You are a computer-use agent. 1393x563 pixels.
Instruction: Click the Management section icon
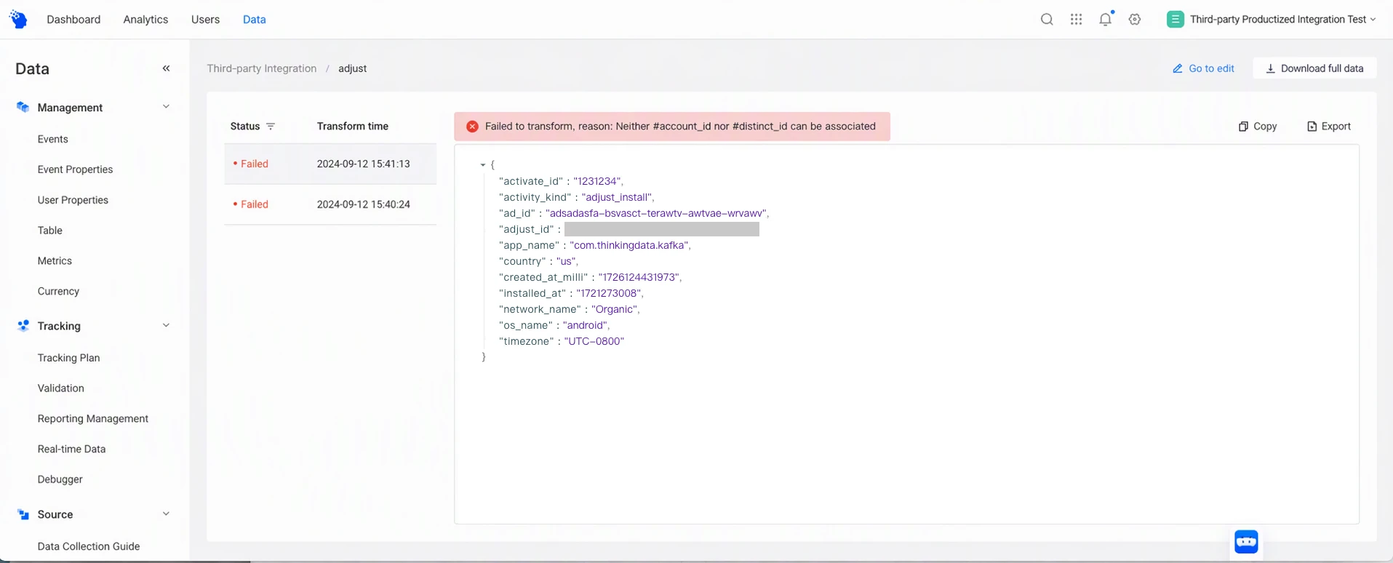23,108
